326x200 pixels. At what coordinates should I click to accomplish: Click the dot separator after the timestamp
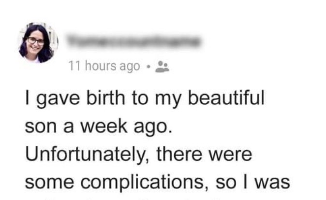click(x=148, y=67)
